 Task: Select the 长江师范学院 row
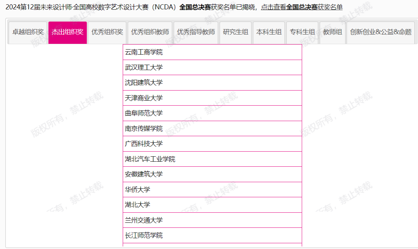(144, 236)
